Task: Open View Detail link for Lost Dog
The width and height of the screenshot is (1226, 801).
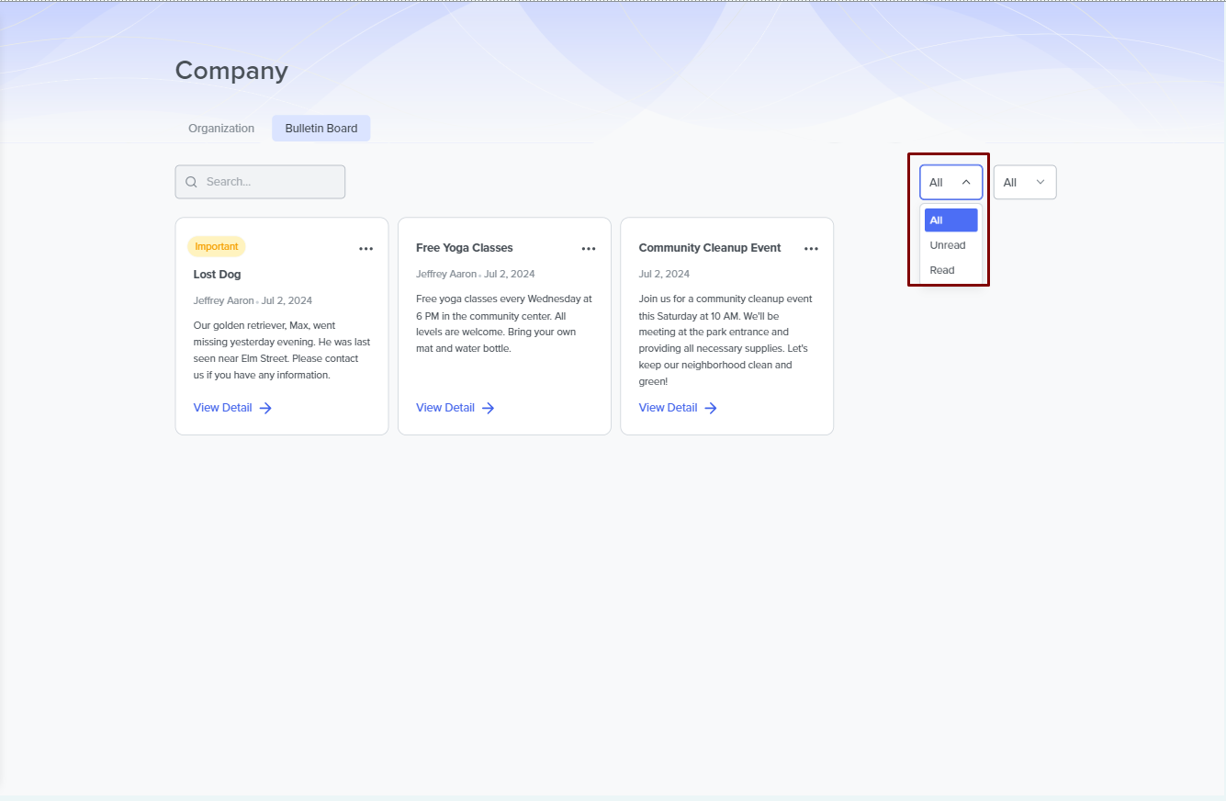Action: pyautogui.click(x=222, y=408)
